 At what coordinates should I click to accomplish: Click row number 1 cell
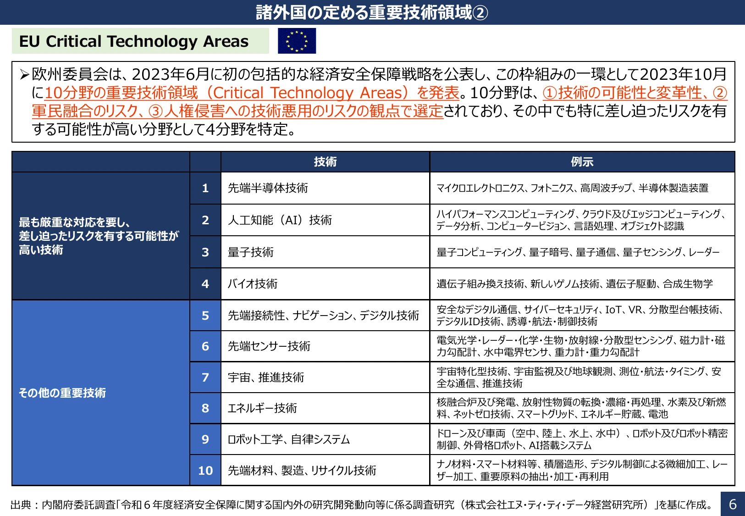point(205,188)
